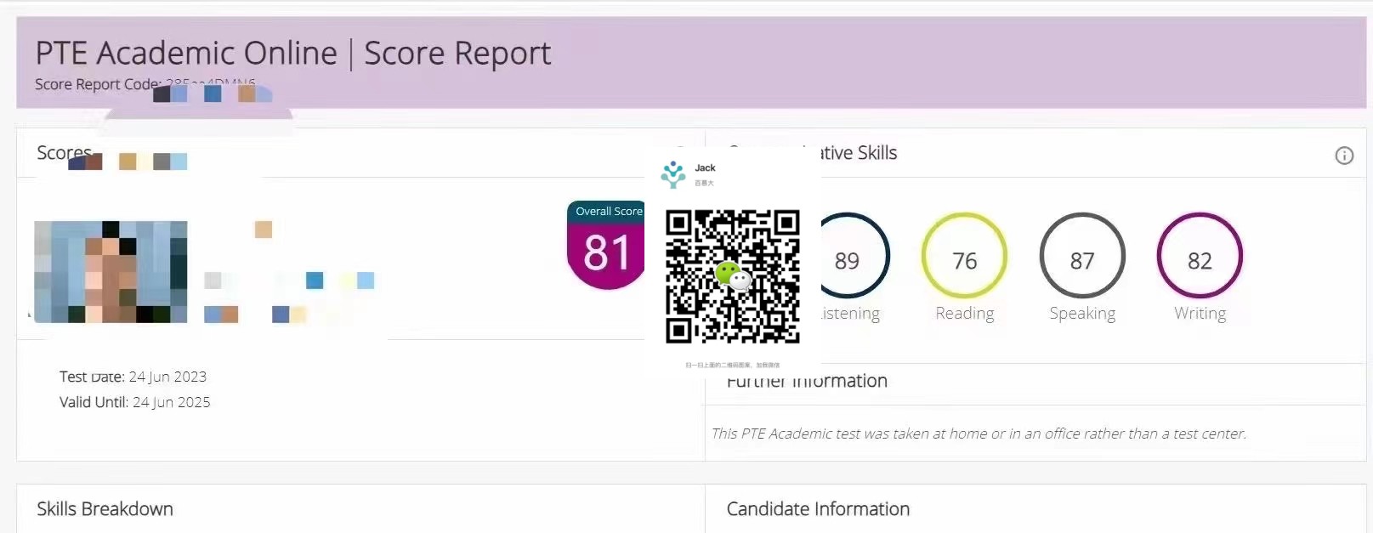Click the "Writing" label under the score circle

(x=1200, y=313)
